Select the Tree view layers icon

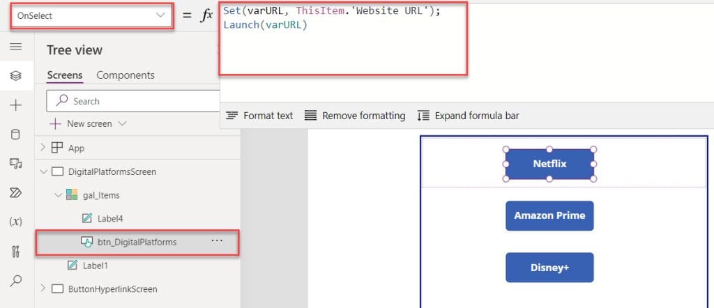15,75
